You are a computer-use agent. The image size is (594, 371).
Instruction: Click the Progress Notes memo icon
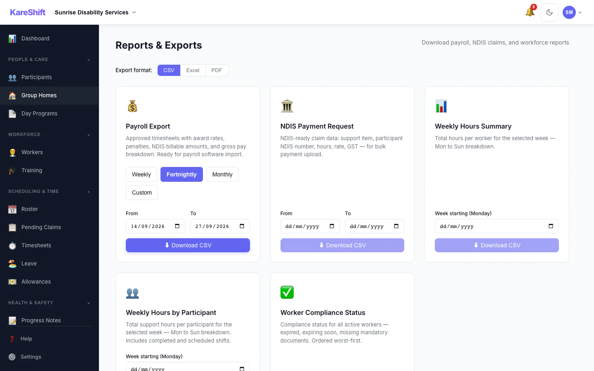[12, 320]
